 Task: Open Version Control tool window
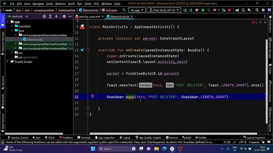(18, 138)
